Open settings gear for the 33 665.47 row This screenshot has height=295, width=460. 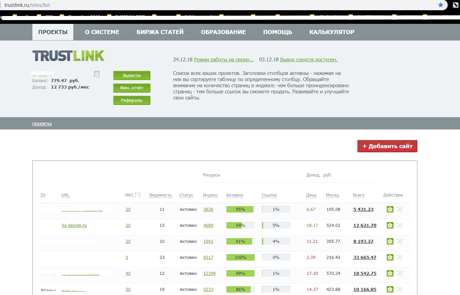click(390, 257)
